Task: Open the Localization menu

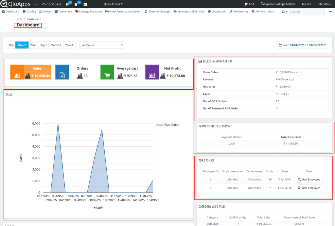Action: 217,11
